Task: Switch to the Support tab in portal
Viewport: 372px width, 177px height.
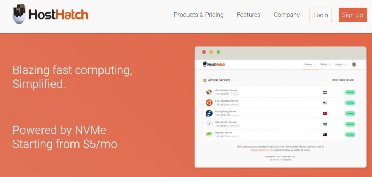Action: (341, 65)
